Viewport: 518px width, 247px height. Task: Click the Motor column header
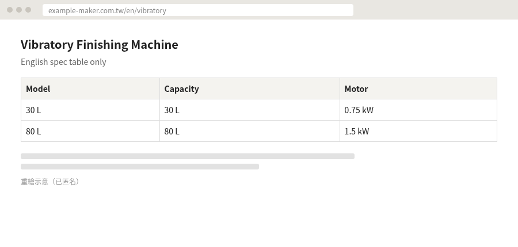(418, 88)
